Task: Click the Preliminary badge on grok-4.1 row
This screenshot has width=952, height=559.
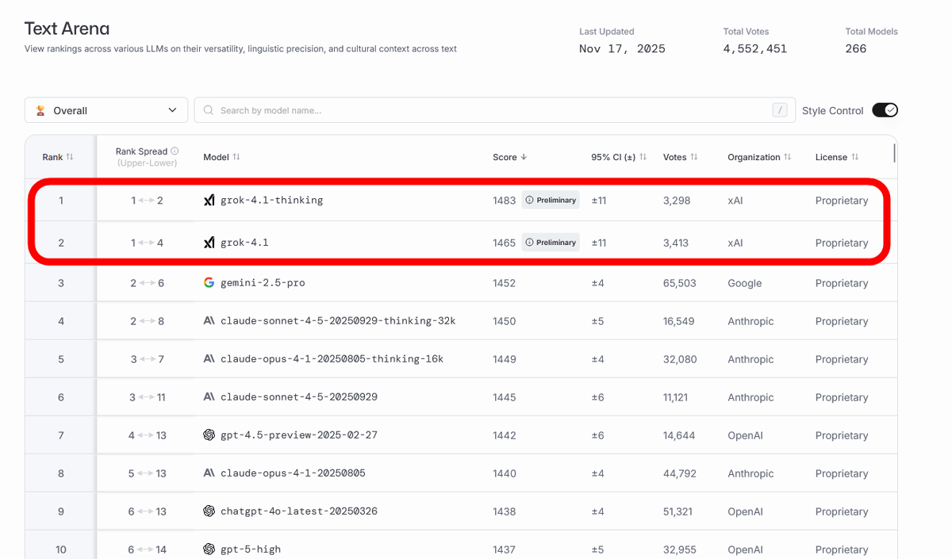Action: (x=551, y=243)
